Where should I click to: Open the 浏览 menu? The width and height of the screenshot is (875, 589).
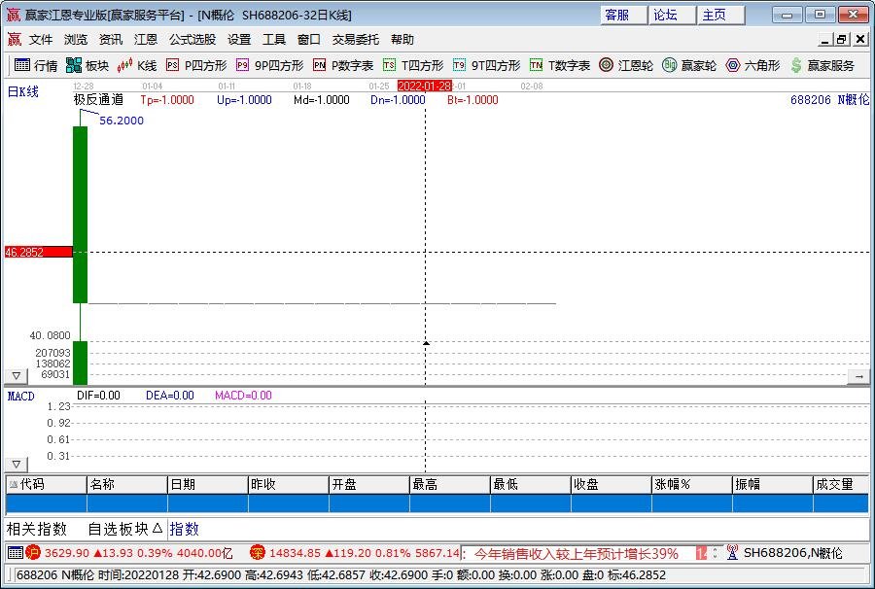75,39
